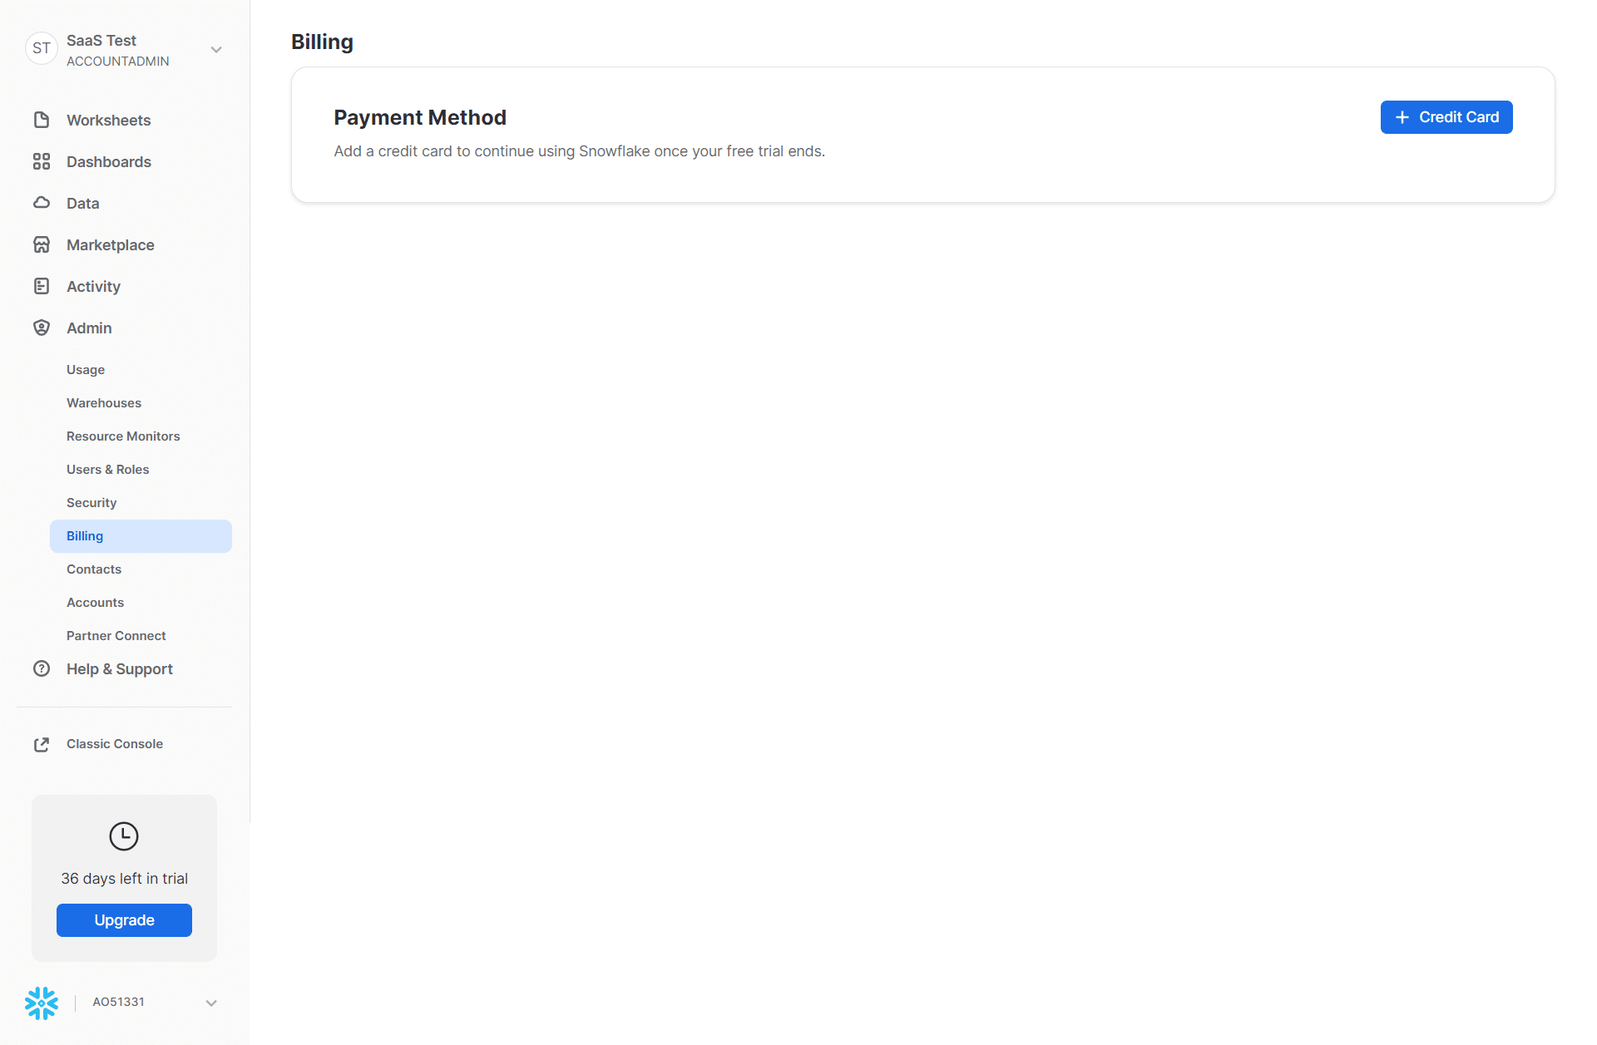Select the Users & Roles menu item

point(107,469)
